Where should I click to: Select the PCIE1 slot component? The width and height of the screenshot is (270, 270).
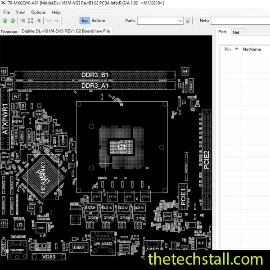tap(183, 197)
